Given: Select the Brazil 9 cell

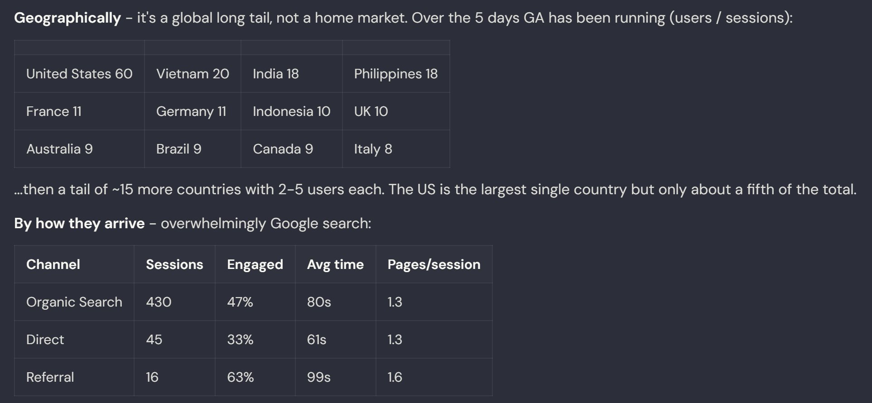Looking at the screenshot, I should click(x=193, y=149).
